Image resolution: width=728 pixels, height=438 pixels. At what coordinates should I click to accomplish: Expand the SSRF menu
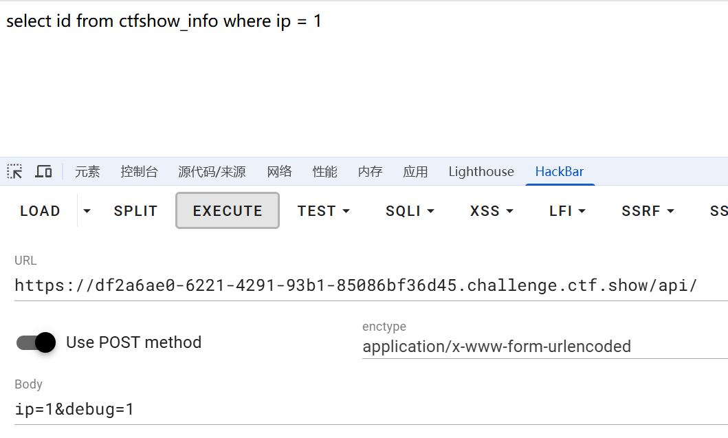click(x=648, y=211)
